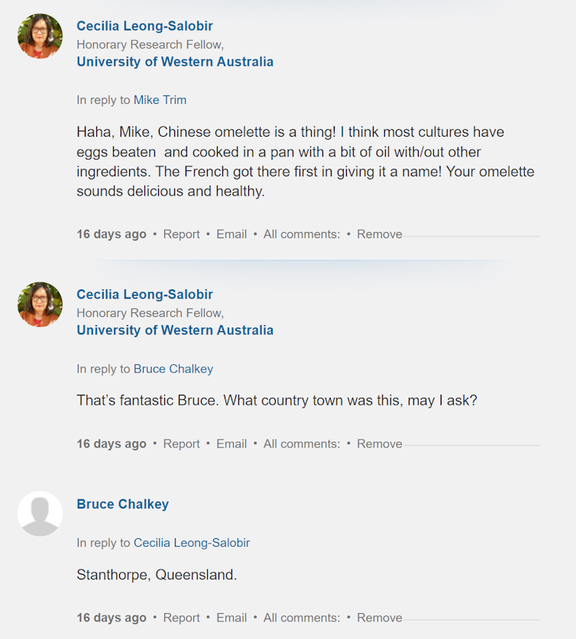Viewport: 576px width, 639px height.
Task: Report the Stanthorpe, Queensland comment
Action: click(181, 618)
